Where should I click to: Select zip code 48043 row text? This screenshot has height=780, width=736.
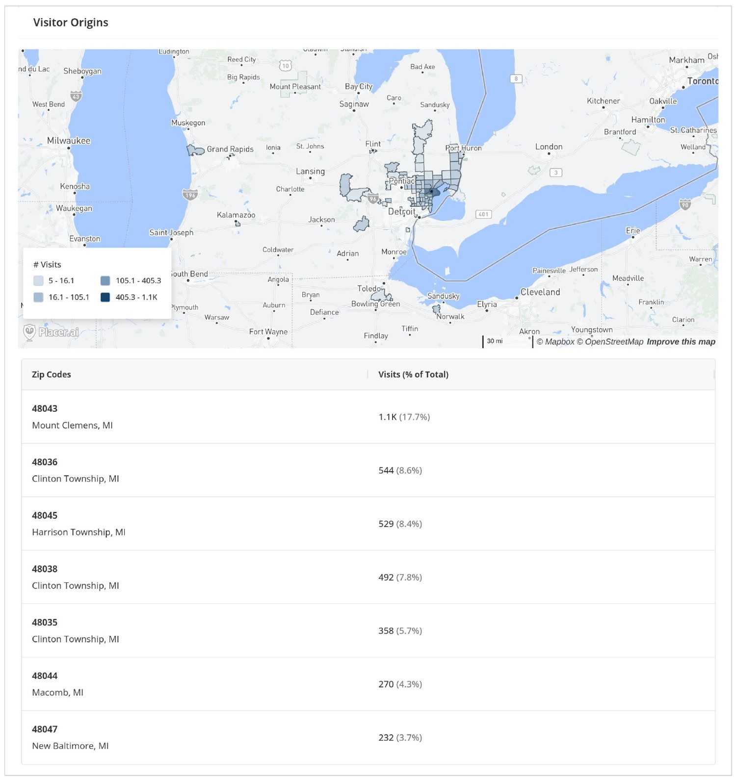pyautogui.click(x=45, y=408)
